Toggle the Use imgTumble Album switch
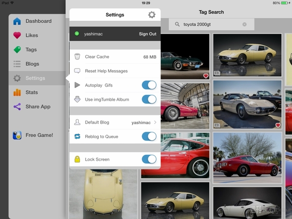Image resolution: width=292 pixels, height=219 pixels. coord(148,99)
